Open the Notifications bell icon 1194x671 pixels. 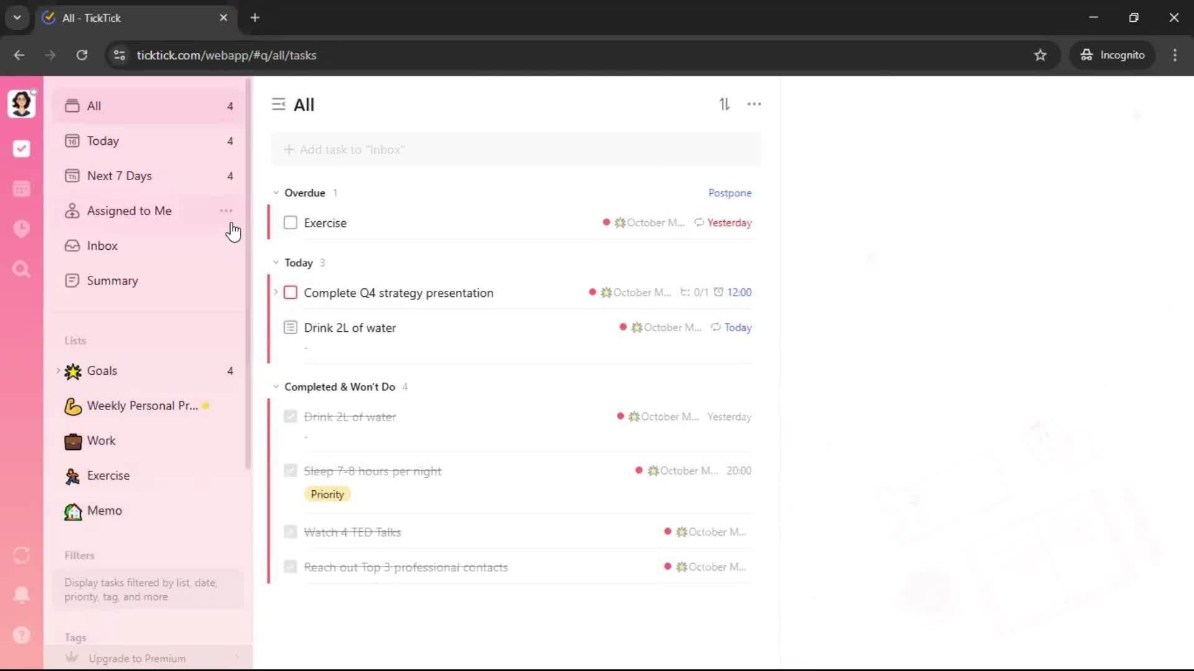click(x=21, y=595)
